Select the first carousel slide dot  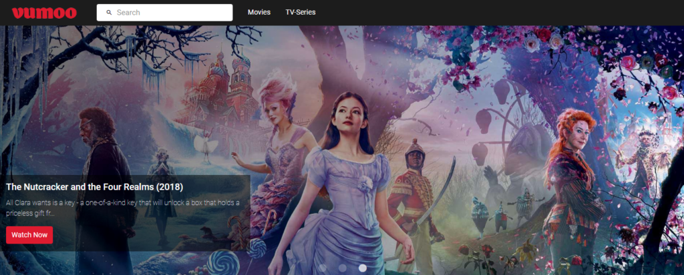323,268
